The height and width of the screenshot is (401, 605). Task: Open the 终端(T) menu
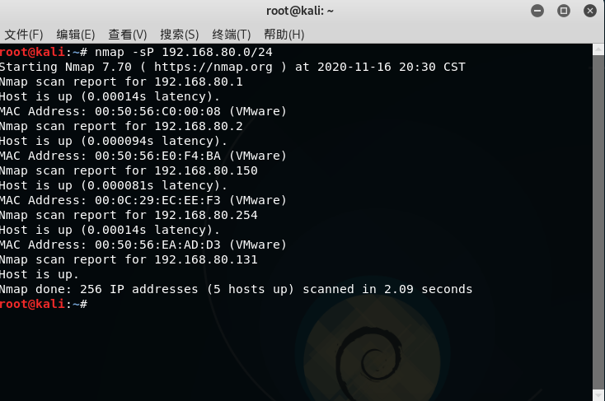coord(232,35)
